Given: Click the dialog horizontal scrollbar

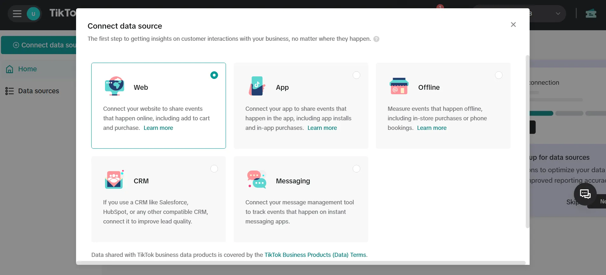Looking at the screenshot, I should (x=301, y=263).
